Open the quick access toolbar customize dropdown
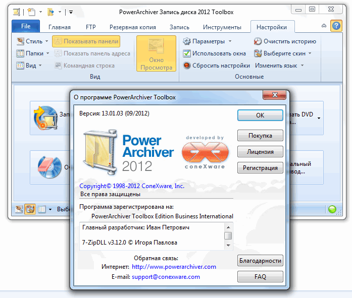This screenshot has width=352, height=298. click(x=71, y=12)
